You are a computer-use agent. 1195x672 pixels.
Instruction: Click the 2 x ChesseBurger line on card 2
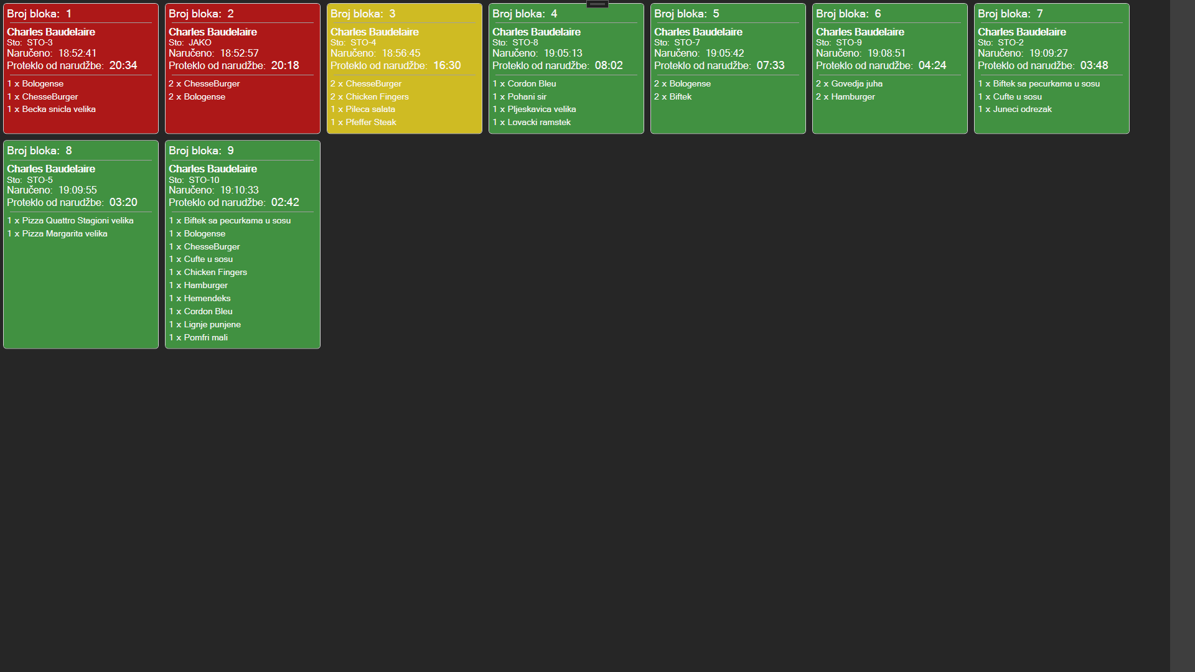(x=204, y=83)
